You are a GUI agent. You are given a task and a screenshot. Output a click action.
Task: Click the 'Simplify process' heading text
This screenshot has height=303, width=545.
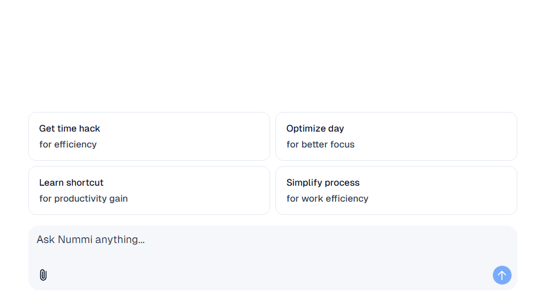coord(323,183)
